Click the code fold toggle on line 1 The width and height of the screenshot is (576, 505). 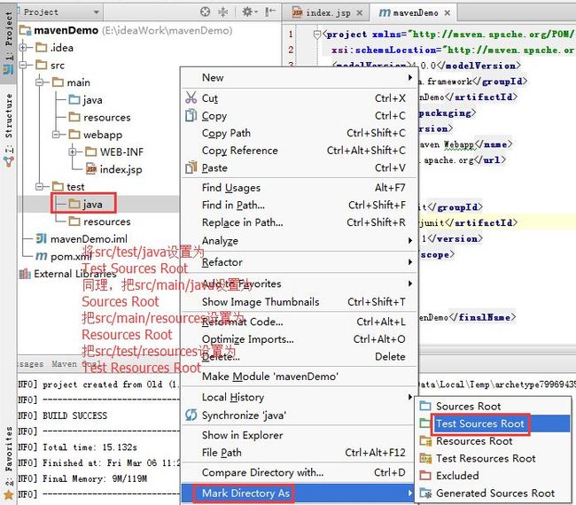tap(317, 35)
